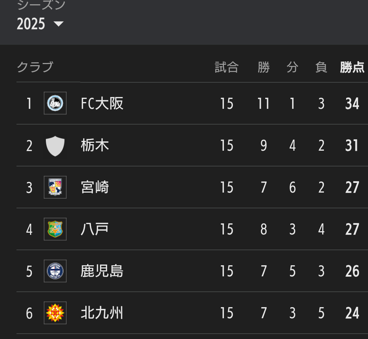Click the 試合 column header

(x=226, y=67)
